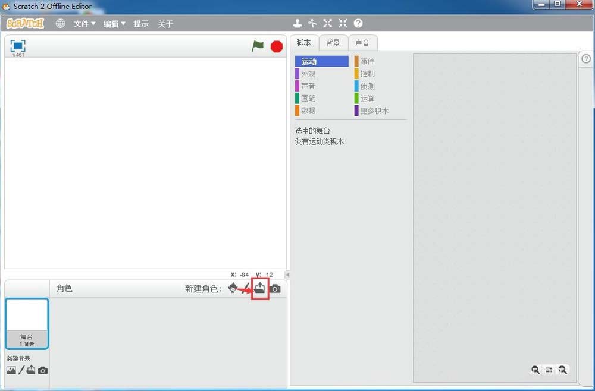Select the sprite-from-library icon under 新建角色
Screen dimensions: 595x391
(x=233, y=288)
